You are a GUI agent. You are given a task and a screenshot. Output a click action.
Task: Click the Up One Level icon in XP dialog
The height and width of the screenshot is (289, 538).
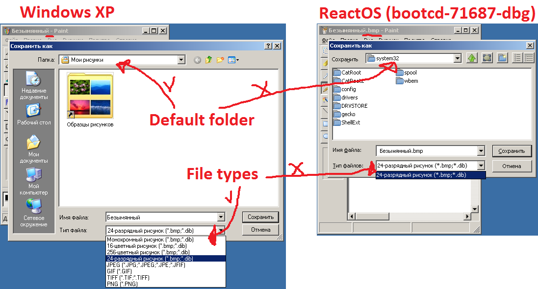click(x=208, y=60)
